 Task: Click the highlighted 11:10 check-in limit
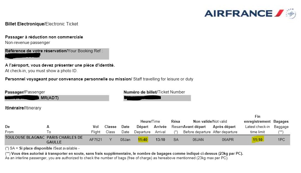click(258, 140)
